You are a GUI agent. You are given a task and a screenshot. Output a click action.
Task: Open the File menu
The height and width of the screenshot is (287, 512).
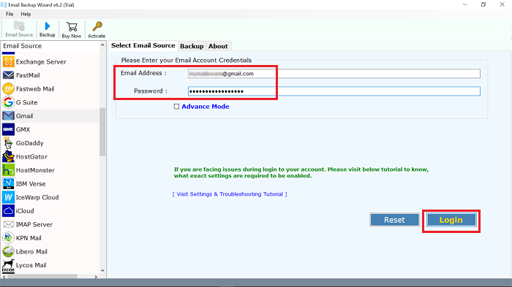tap(10, 14)
